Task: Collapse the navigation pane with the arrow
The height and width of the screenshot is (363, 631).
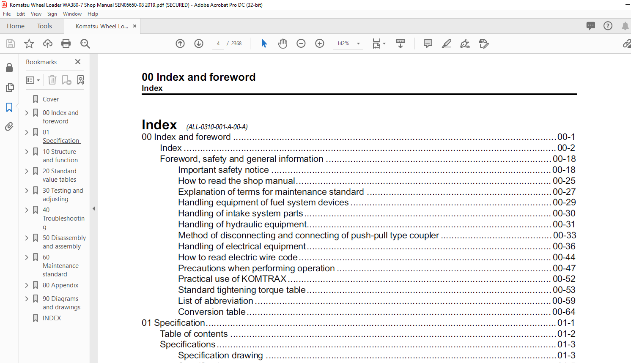Action: (94, 208)
